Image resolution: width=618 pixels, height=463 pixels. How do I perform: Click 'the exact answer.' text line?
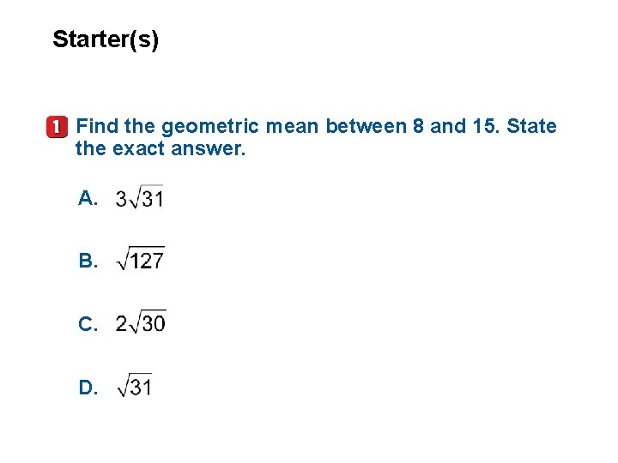(161, 149)
